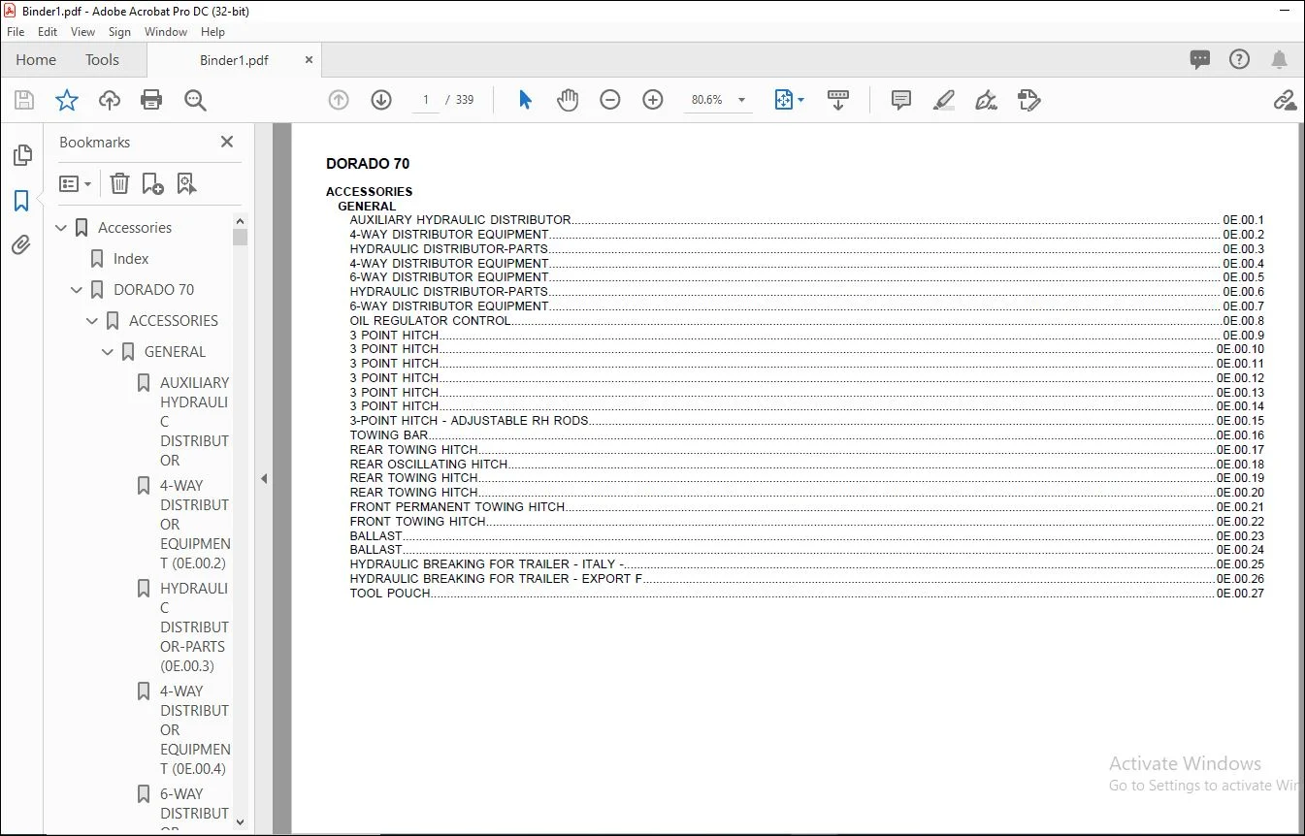
Task: Open the Page Thumbnails panel
Action: coord(21,156)
